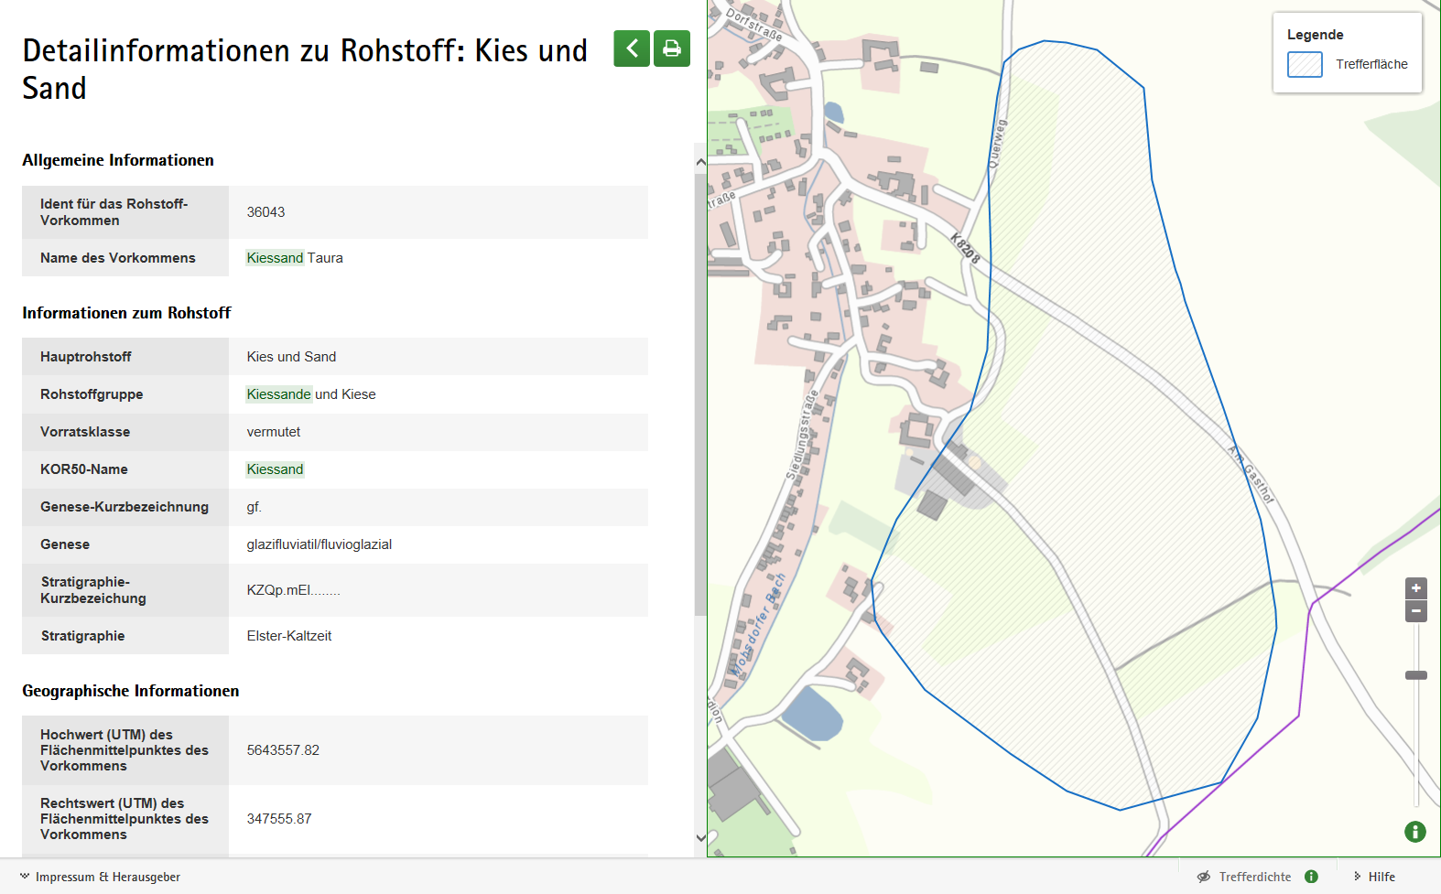Click the scrollbar down arrow of details panel
The height and width of the screenshot is (894, 1441).
click(x=700, y=837)
